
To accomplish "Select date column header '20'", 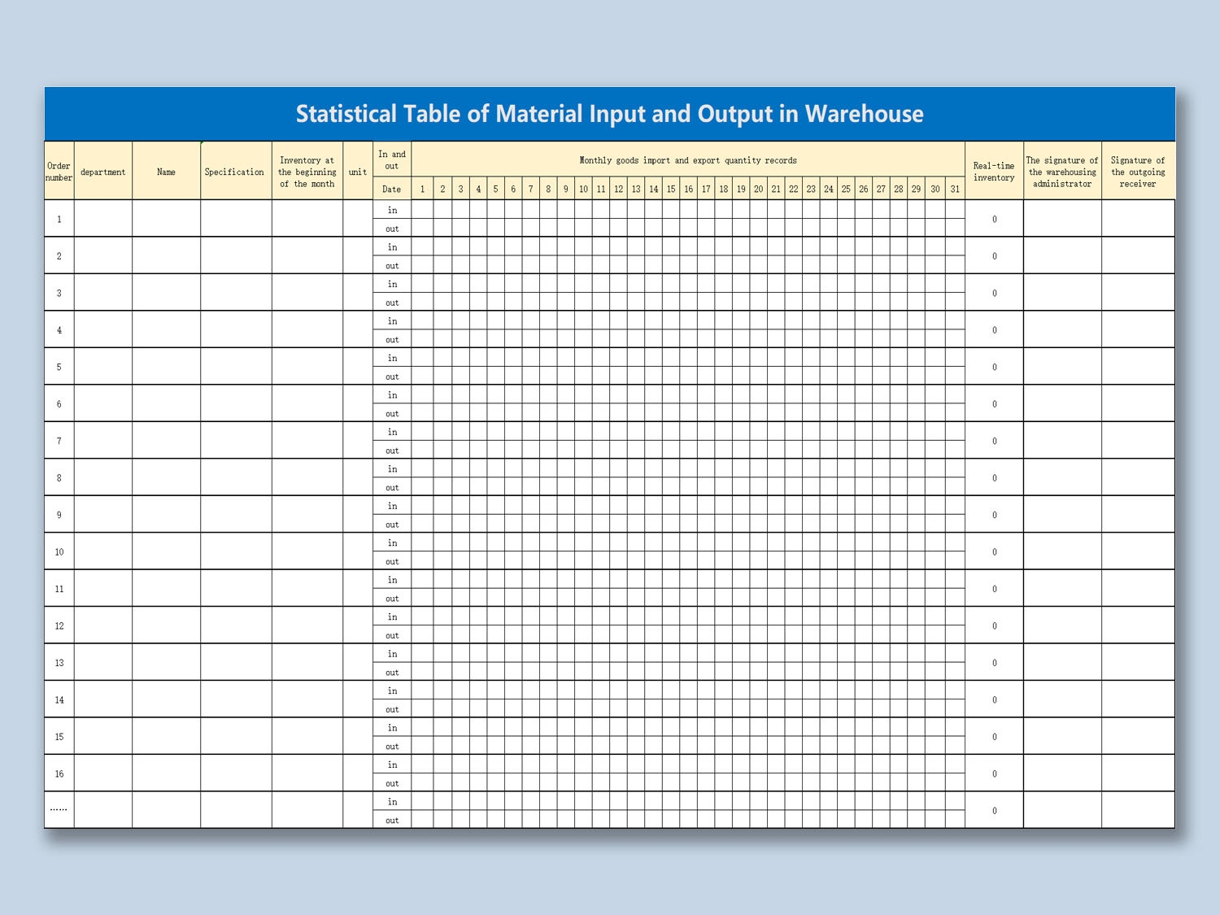I will coord(758,189).
